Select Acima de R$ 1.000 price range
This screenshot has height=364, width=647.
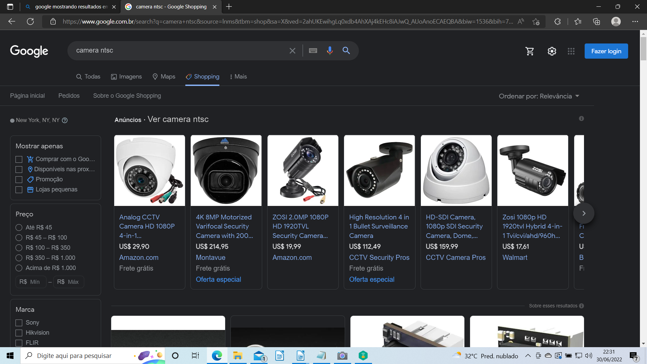pyautogui.click(x=19, y=268)
